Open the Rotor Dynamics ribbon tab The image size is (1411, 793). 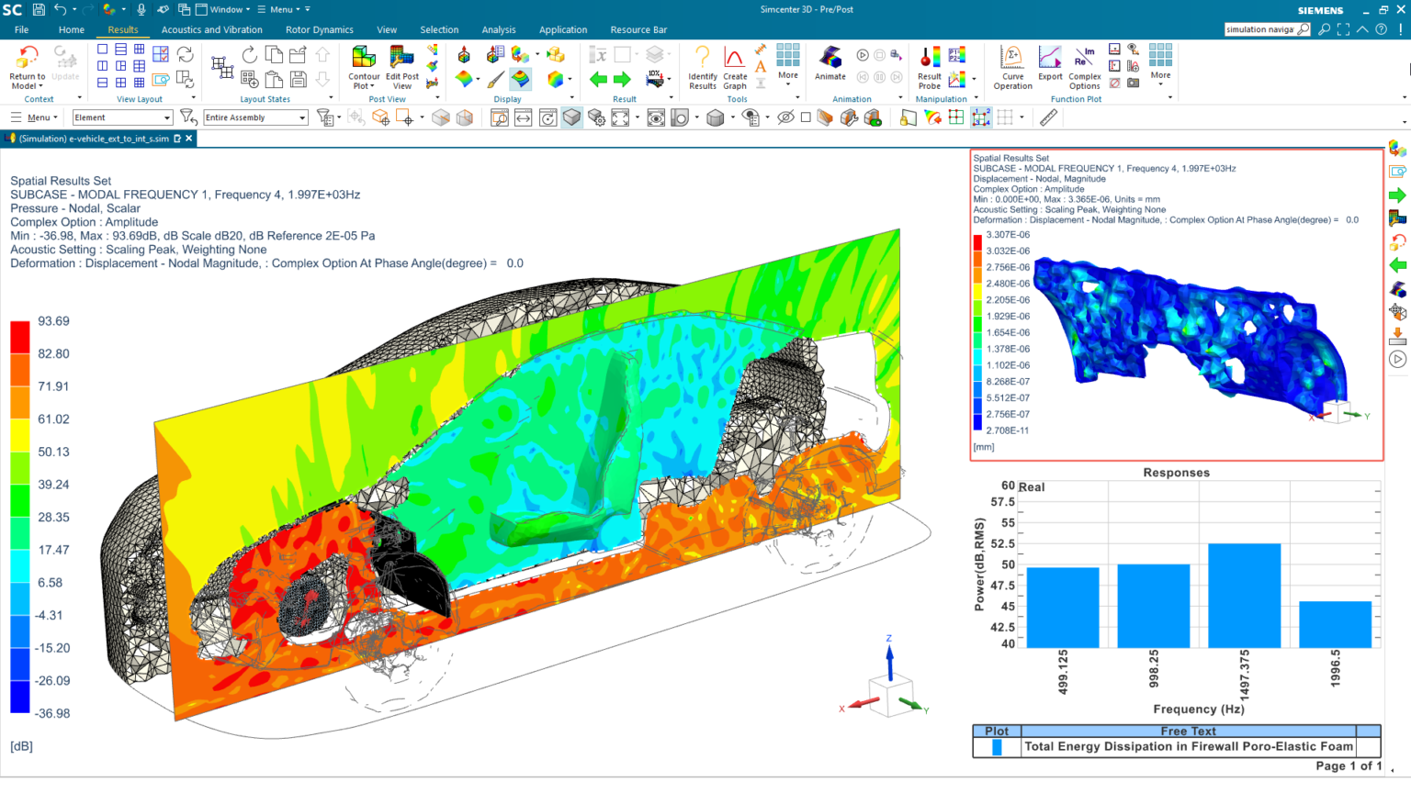click(319, 28)
